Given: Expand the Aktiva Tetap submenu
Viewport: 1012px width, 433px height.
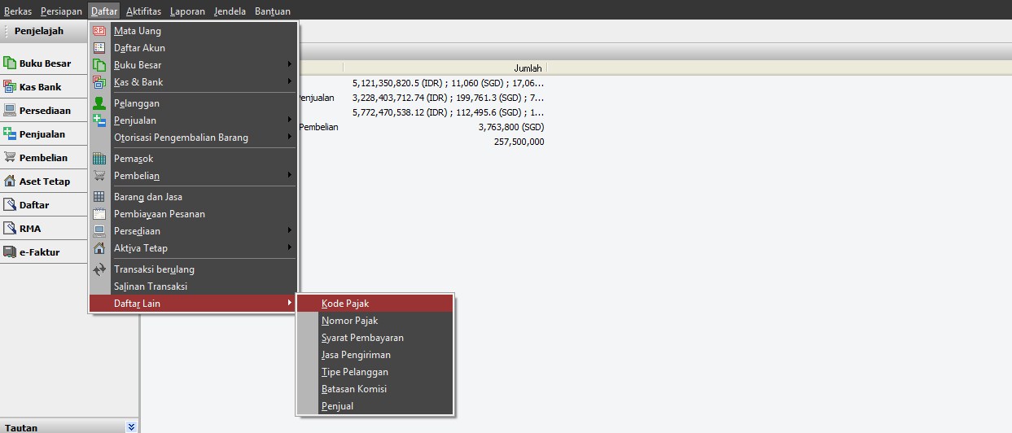Looking at the screenshot, I should [289, 248].
